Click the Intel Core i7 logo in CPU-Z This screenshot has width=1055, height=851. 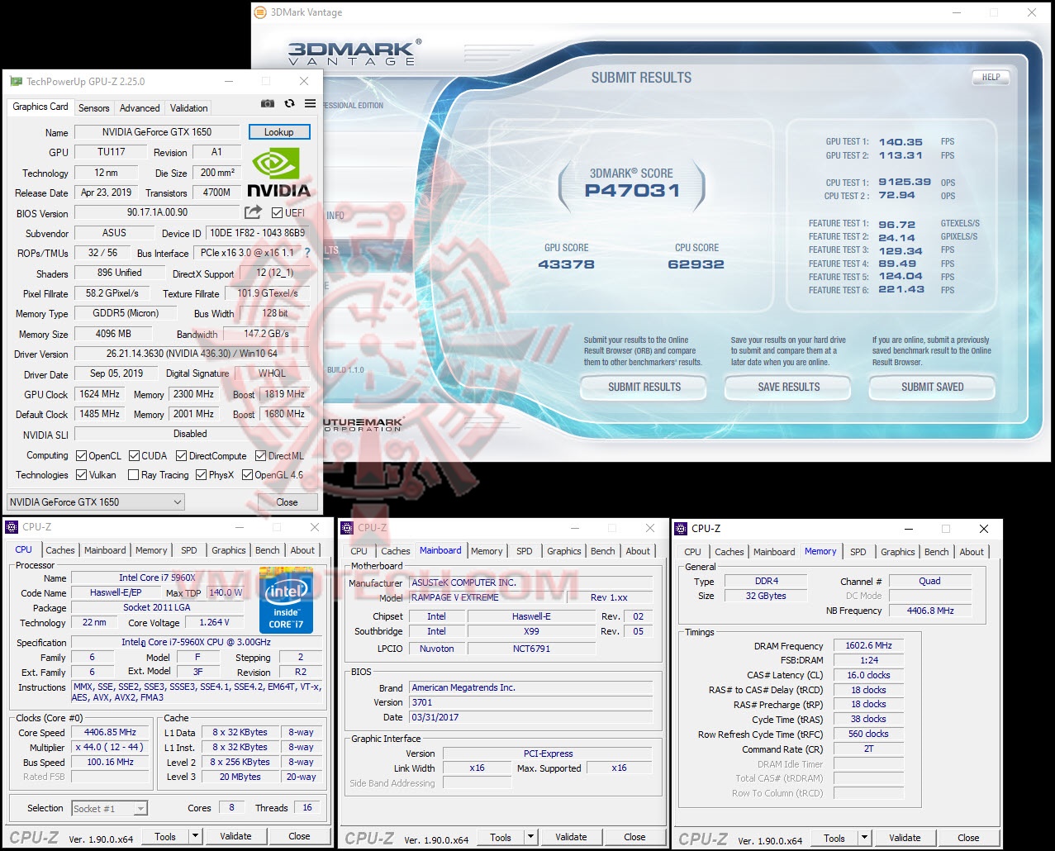tap(286, 601)
